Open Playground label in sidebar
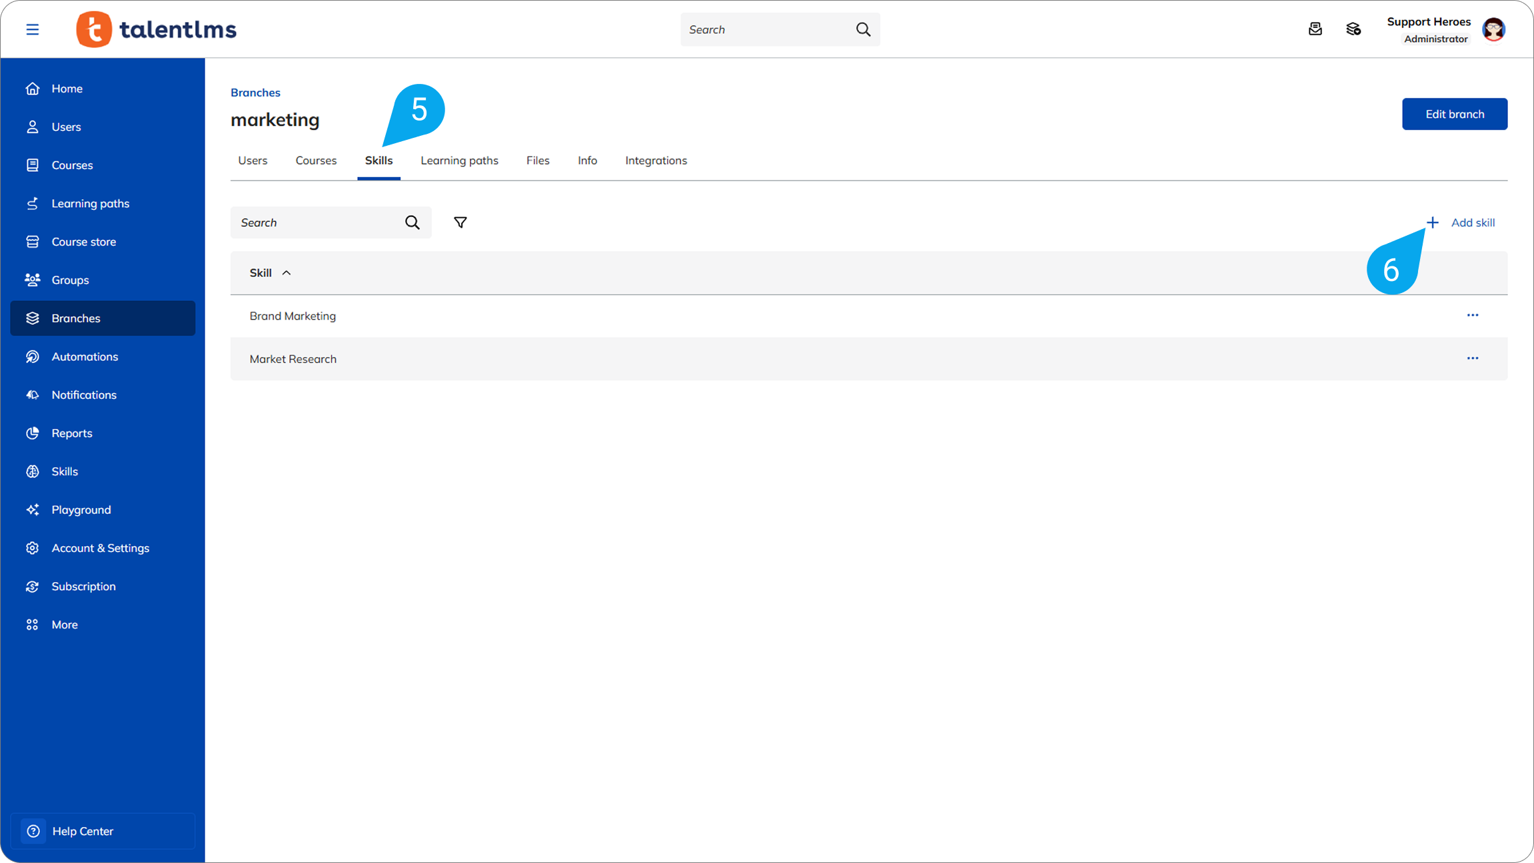The image size is (1534, 863). (81, 510)
